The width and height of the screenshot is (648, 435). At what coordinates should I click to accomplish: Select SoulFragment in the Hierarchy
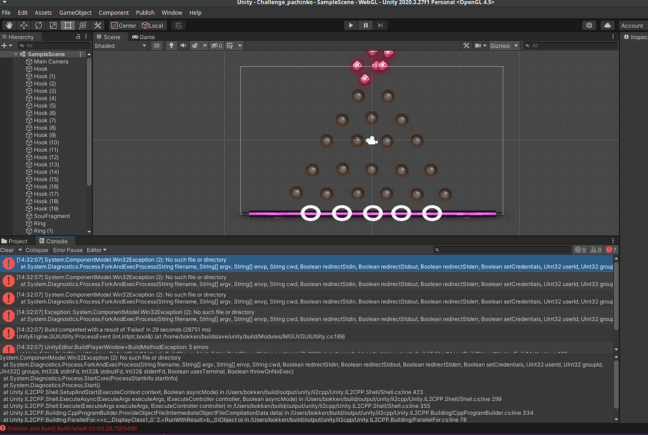[x=47, y=216]
